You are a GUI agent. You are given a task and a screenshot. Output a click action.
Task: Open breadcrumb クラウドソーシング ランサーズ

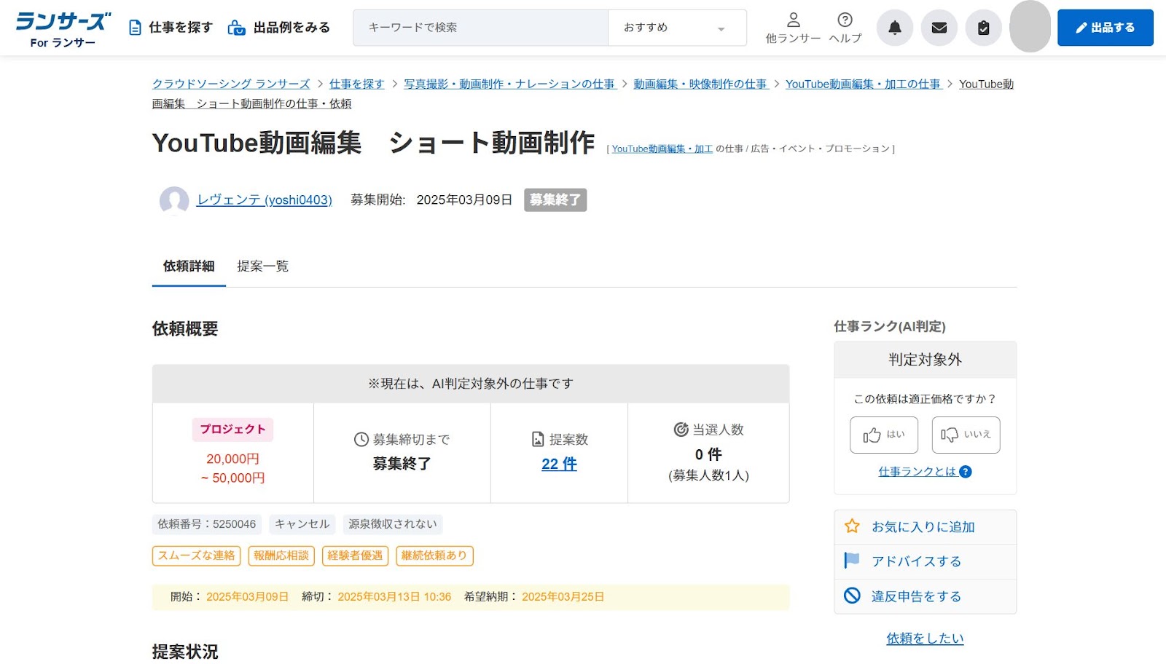[231, 84]
